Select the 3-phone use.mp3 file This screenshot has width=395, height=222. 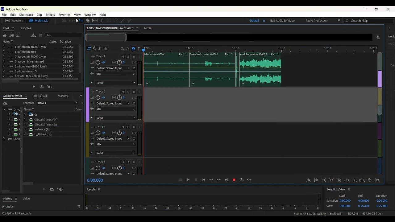tap(26, 71)
